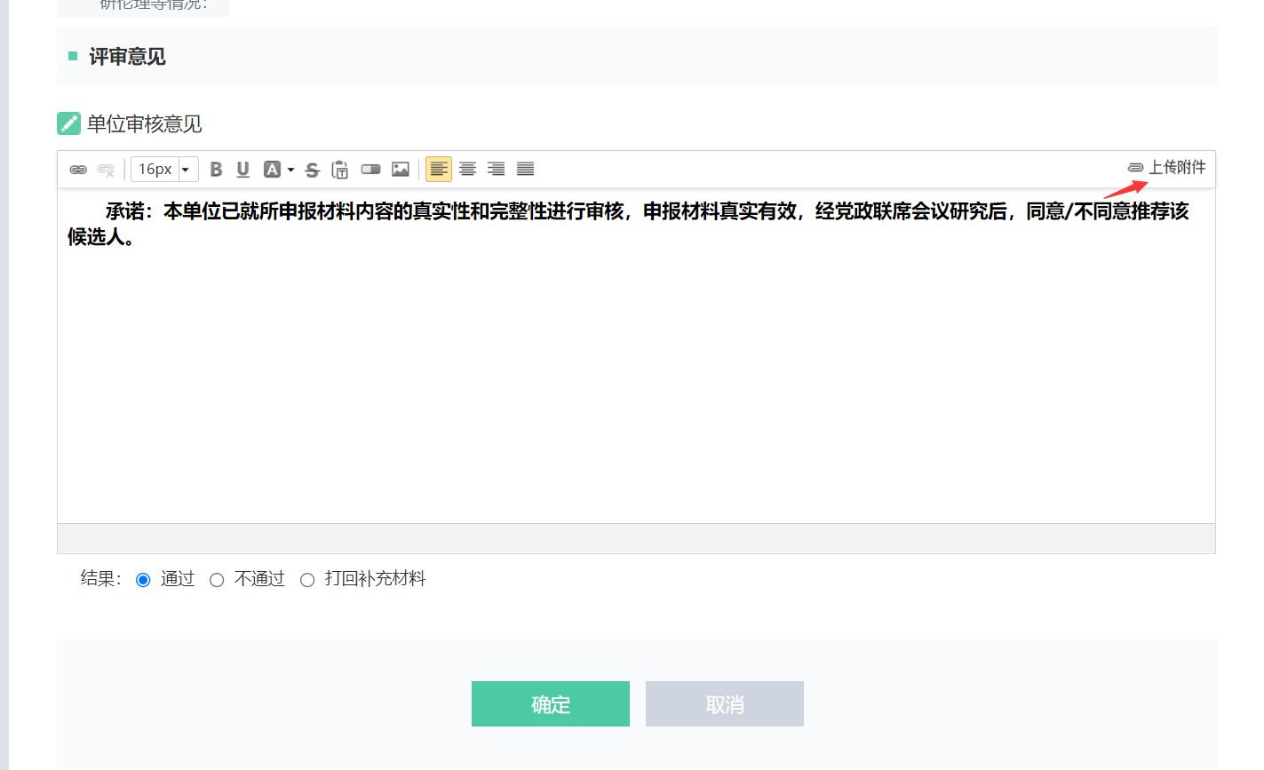
Task: Insert an image into the editor
Action: (x=401, y=170)
